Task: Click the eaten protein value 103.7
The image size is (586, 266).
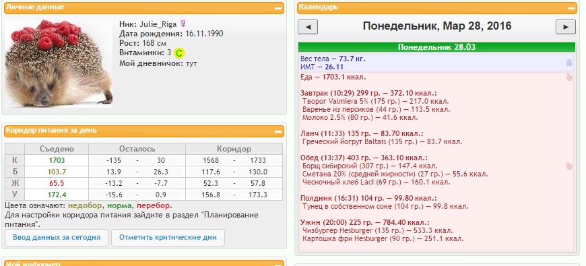Action: point(57,172)
